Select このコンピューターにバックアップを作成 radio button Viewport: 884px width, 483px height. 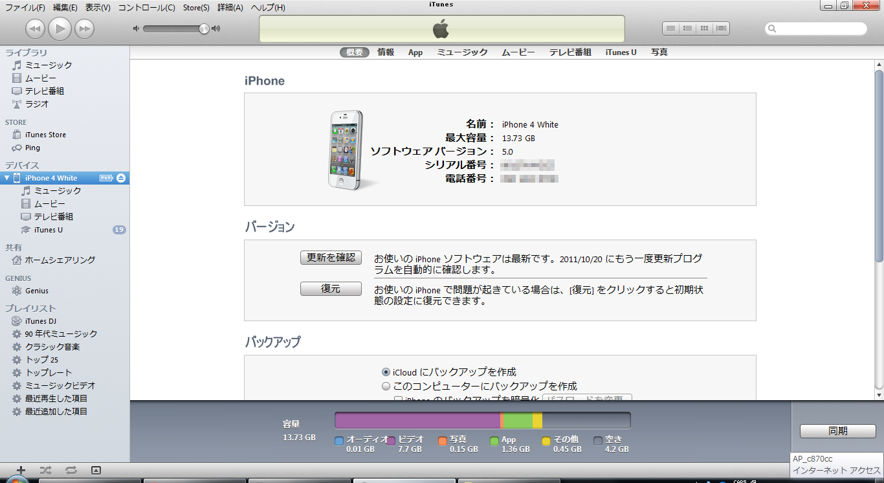(x=386, y=387)
